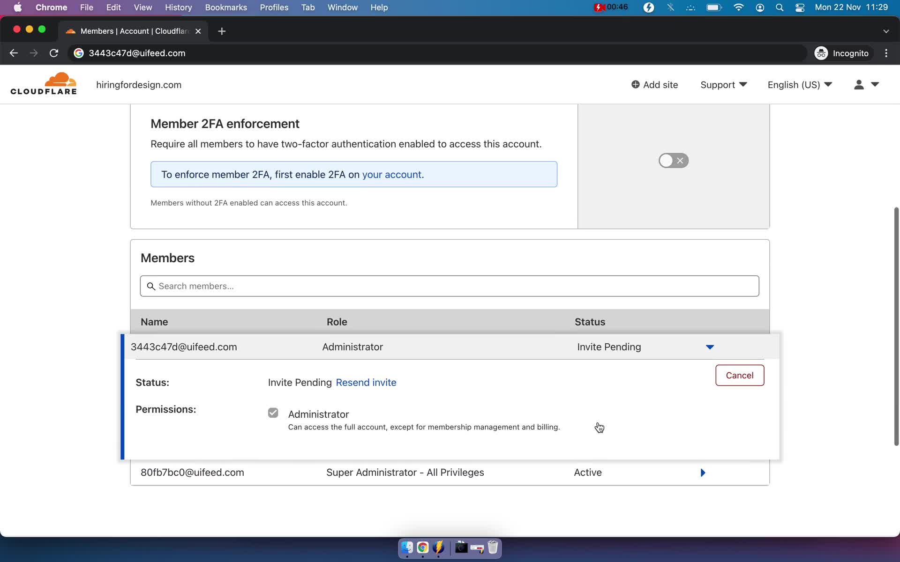Click the back navigation arrow icon
Screen dimensions: 900x562
[13, 53]
